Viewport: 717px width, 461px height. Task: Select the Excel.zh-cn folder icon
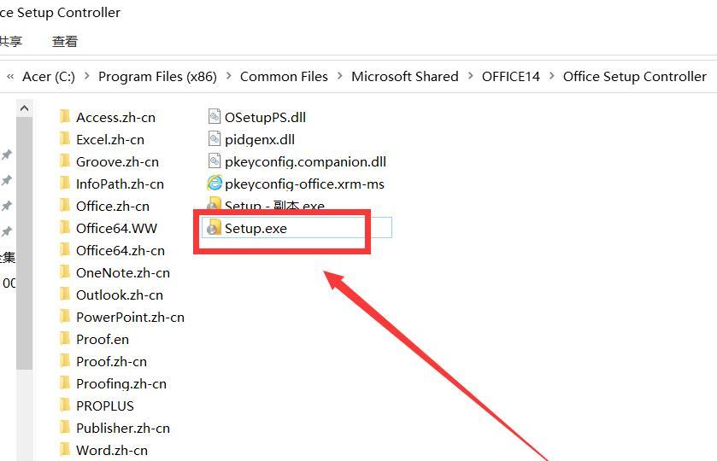[65, 139]
